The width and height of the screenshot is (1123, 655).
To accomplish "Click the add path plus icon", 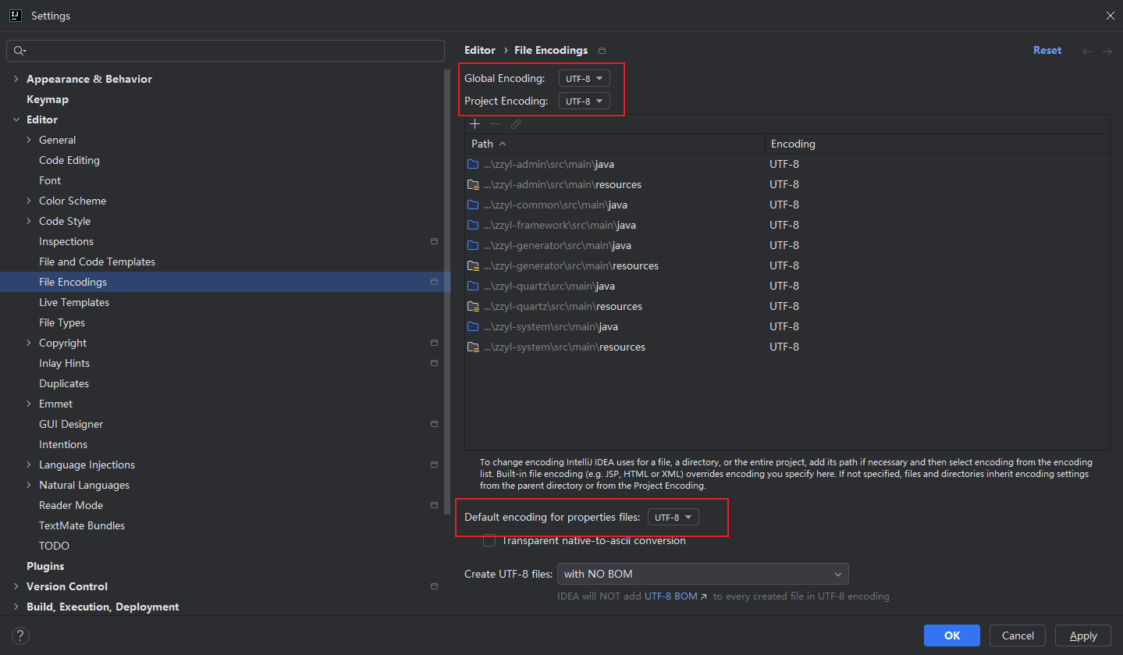I will (474, 124).
